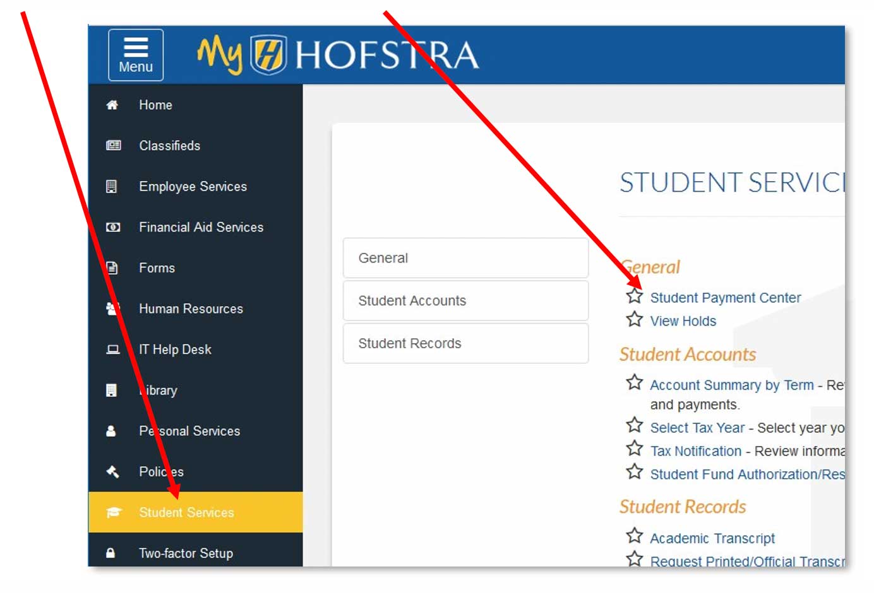Open the Student Payment Center link
Image resolution: width=874 pixels, height=593 pixels.
pos(725,298)
